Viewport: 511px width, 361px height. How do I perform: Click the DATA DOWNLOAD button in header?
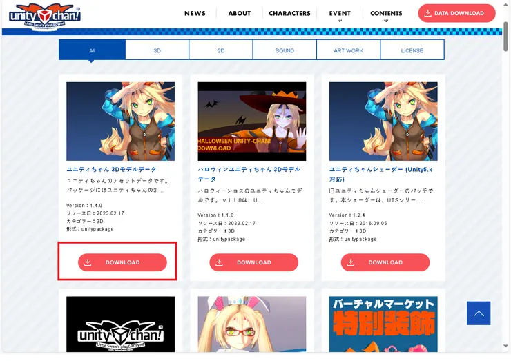point(456,13)
